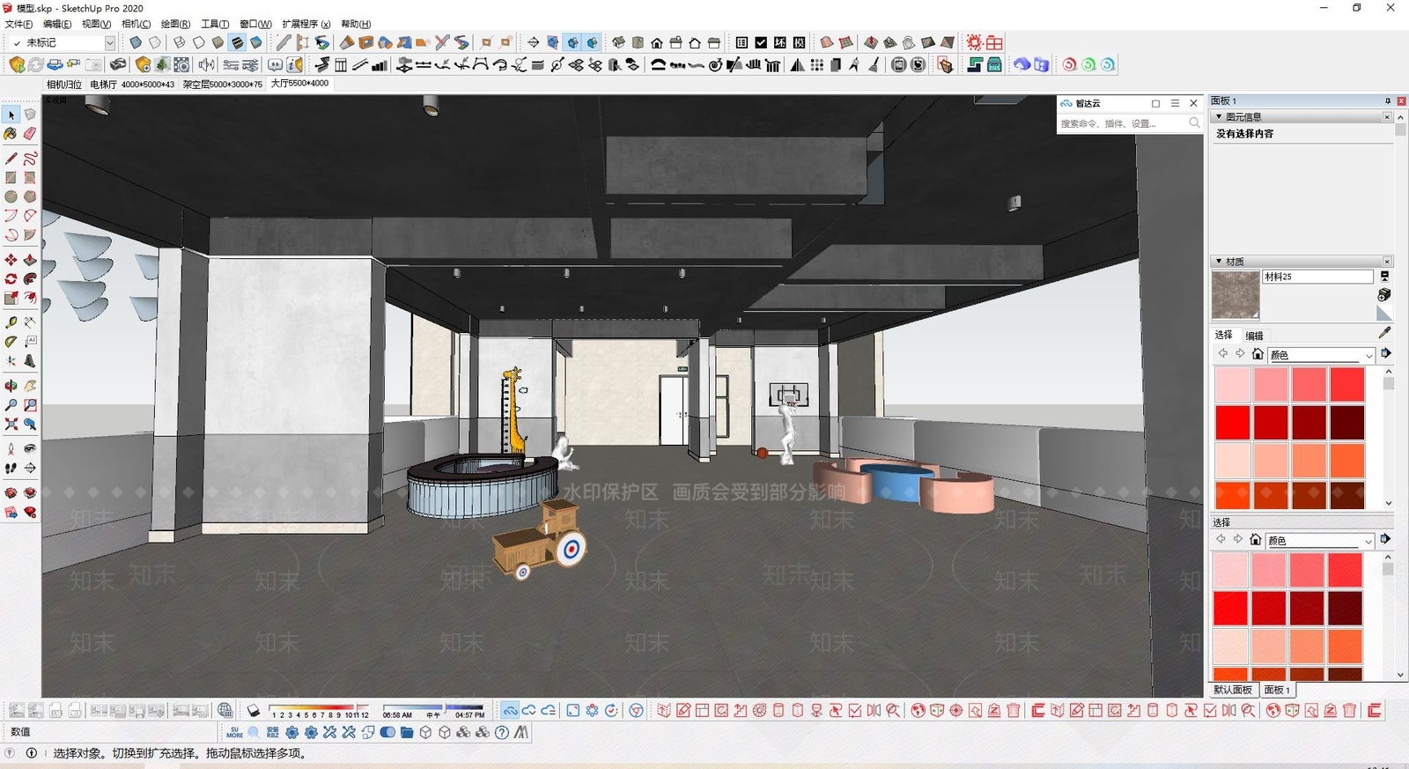Screen dimensions: 1409x769
Task: Collapse the 图元信息 panel section
Action: 1219,116
